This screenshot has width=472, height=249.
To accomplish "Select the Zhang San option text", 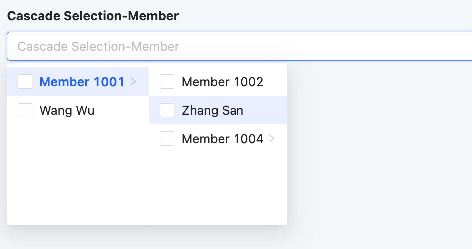I will click(x=213, y=110).
